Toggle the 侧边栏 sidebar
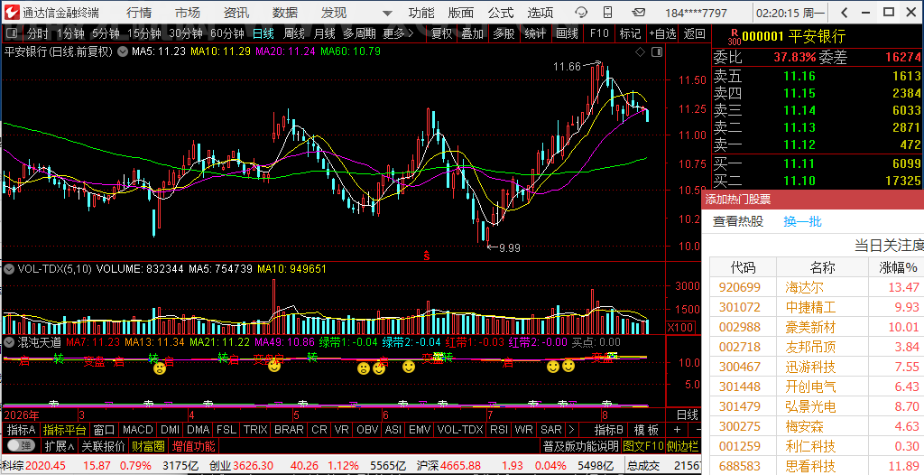This screenshot has width=924, height=475. (x=682, y=445)
